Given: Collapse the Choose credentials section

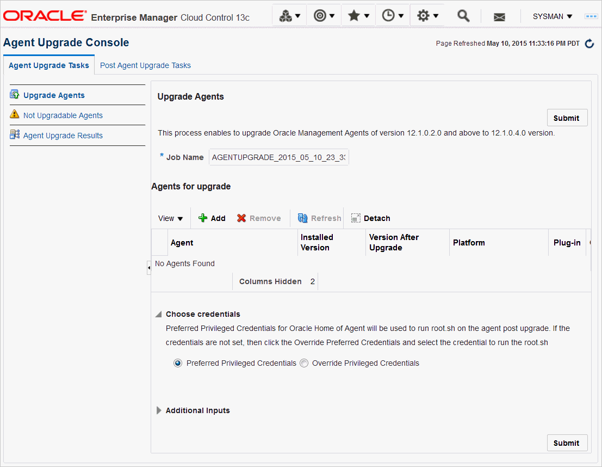Looking at the screenshot, I should pos(159,314).
